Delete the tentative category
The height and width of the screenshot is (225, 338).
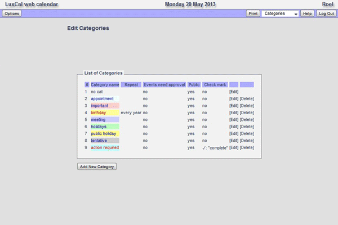pos(247,141)
